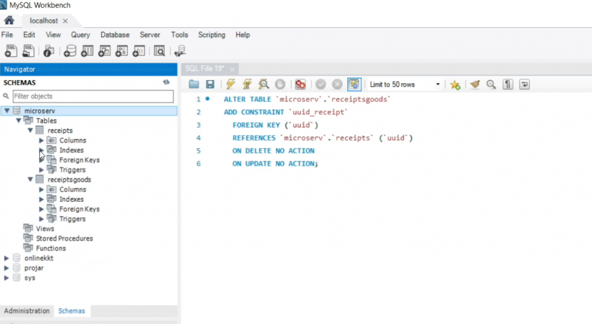This screenshot has width=592, height=324.
Task: Create a new table icon
Action: pos(87,51)
